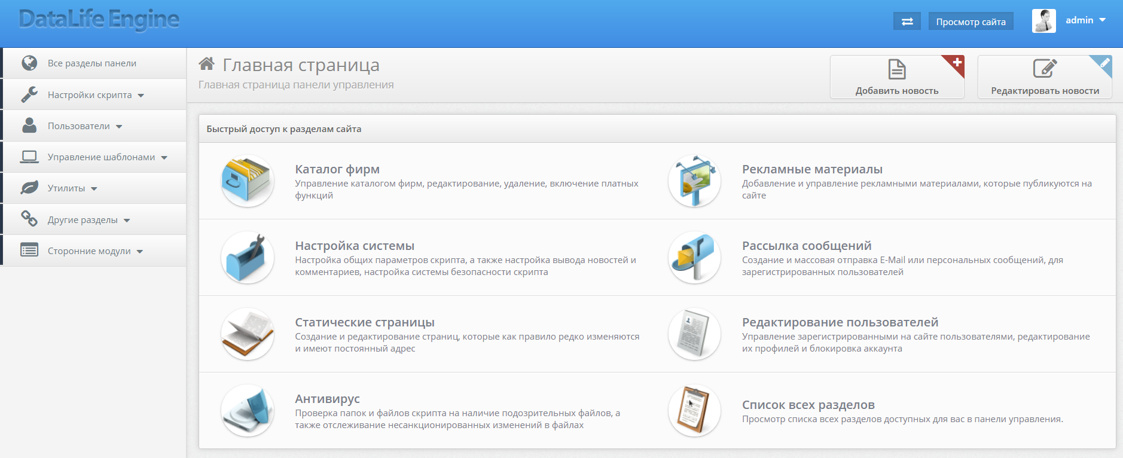Open Все разделы панели menu item

click(94, 63)
